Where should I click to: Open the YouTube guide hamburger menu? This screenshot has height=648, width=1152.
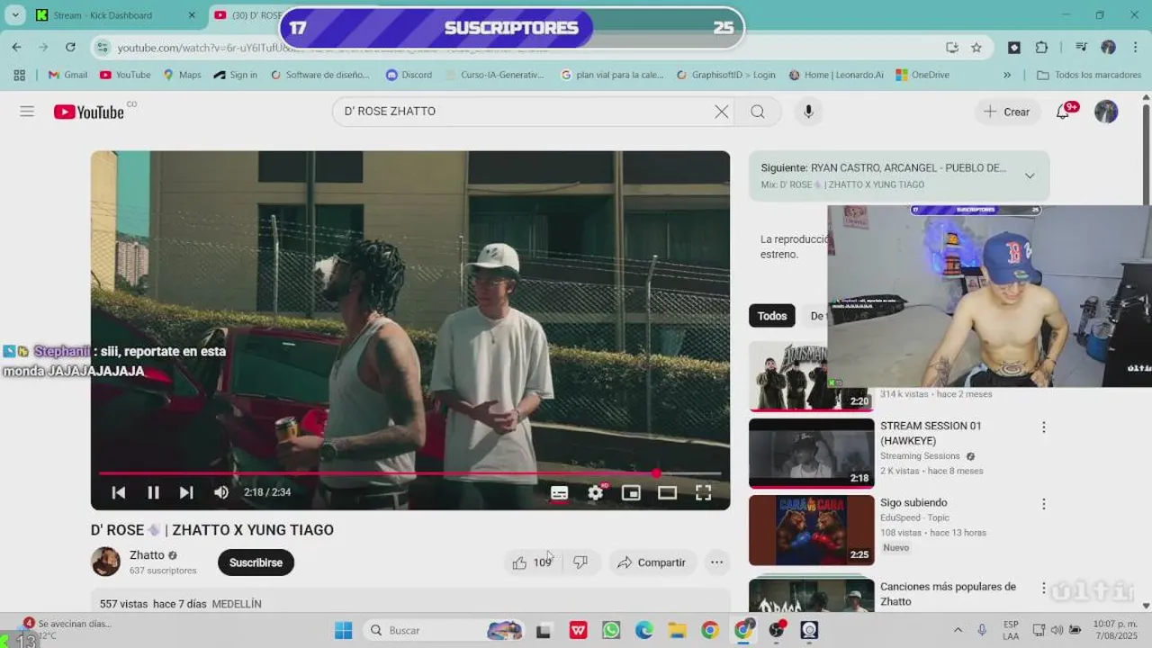click(27, 112)
